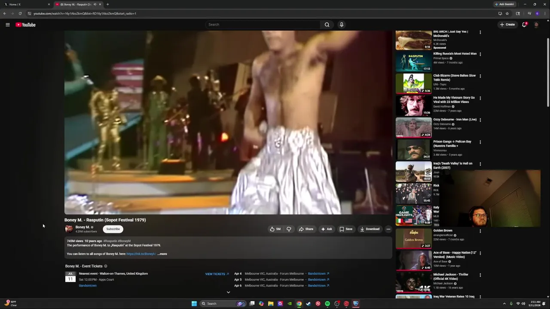Open Ace of Base Happy Nation thumbnail
Screen dimensions: 550x309
(x=413, y=260)
